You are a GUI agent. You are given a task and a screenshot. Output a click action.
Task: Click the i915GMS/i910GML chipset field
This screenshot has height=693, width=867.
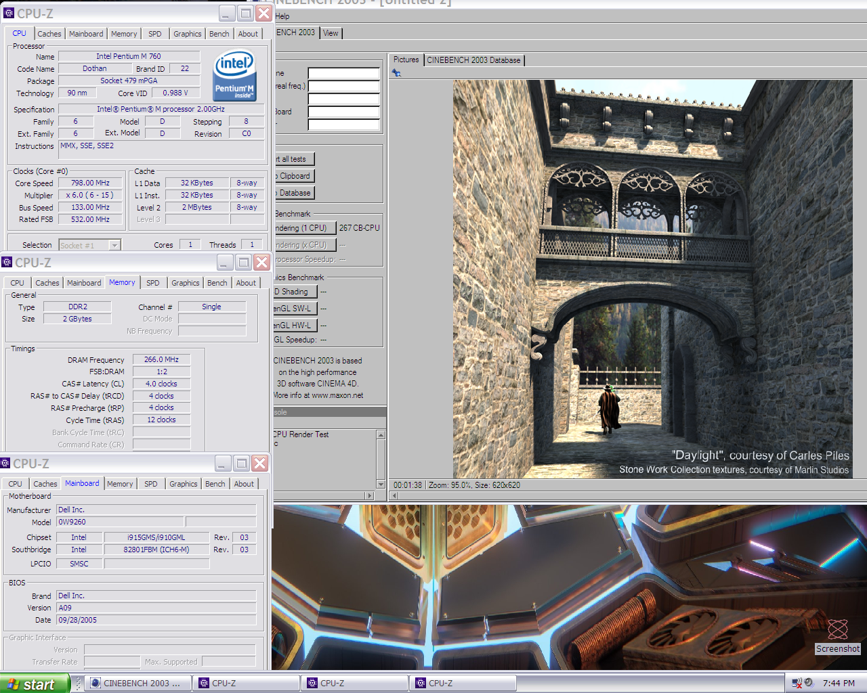click(x=156, y=537)
